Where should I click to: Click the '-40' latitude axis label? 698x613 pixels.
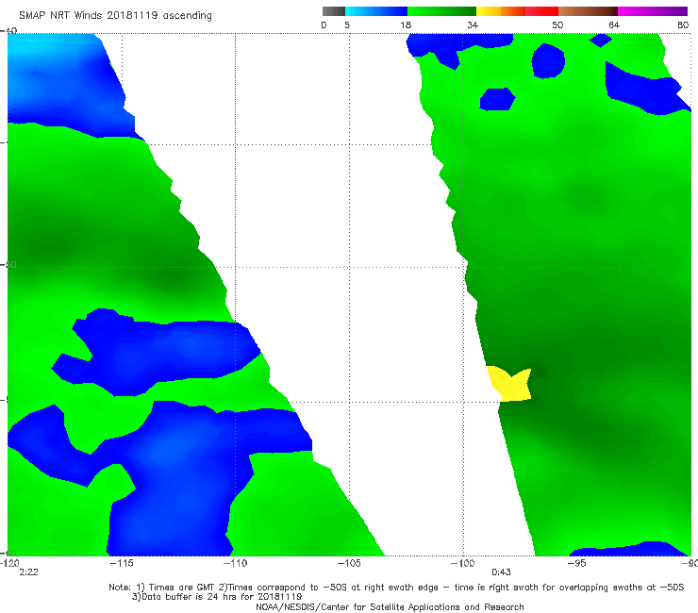[x=8, y=30]
